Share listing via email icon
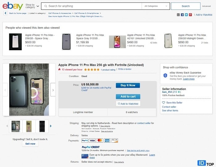216x167 pixels. pos(178,15)
